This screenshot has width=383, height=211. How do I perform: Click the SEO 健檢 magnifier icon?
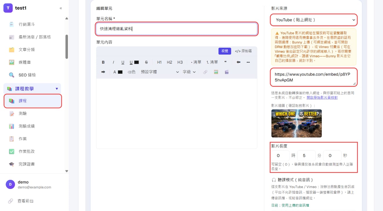12,75
